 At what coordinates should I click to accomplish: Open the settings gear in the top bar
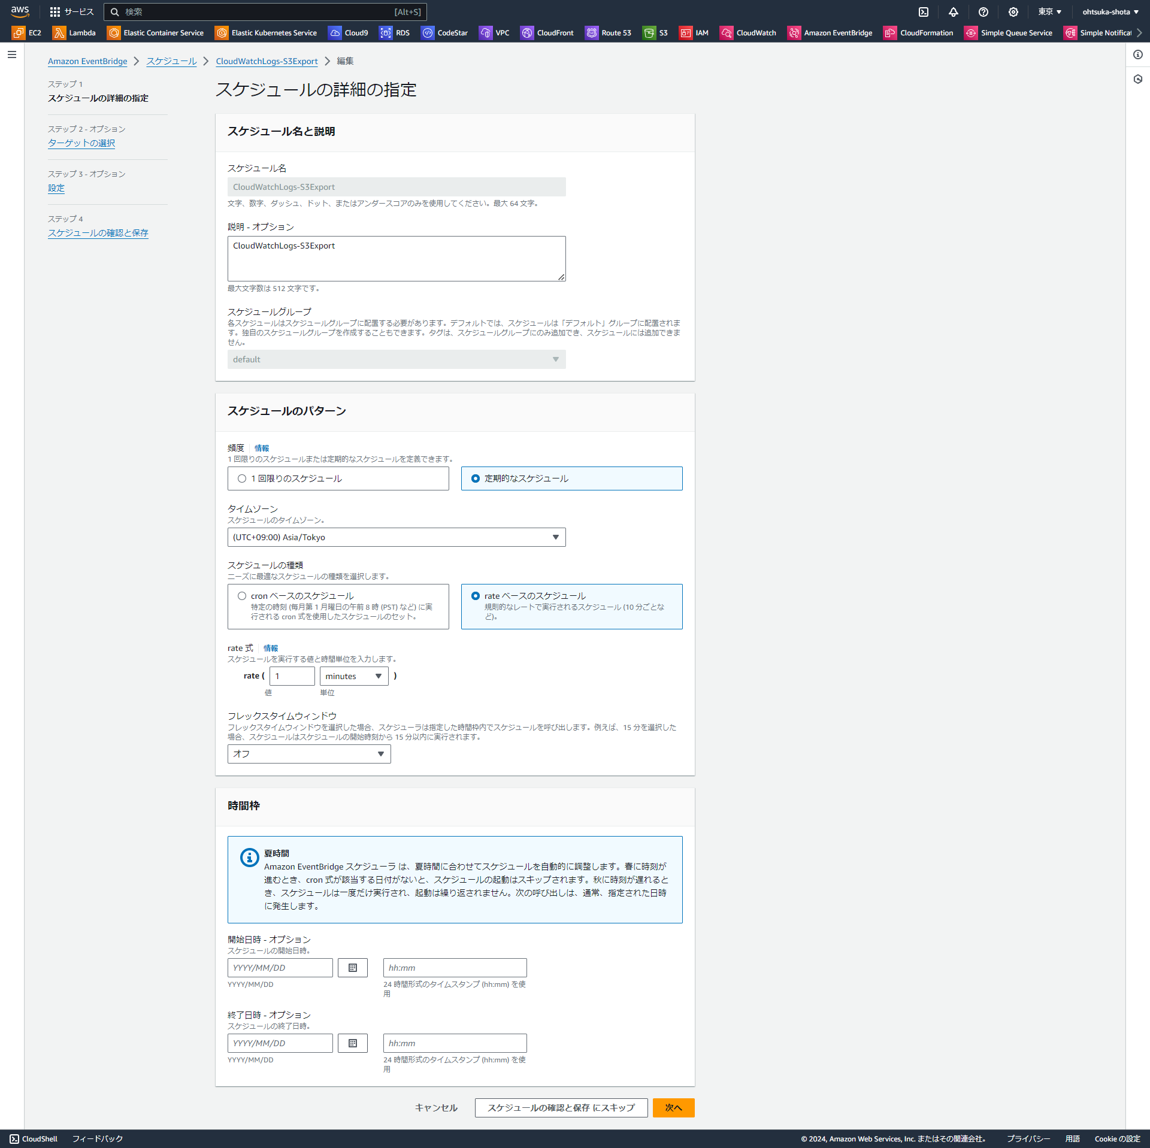click(x=1013, y=11)
